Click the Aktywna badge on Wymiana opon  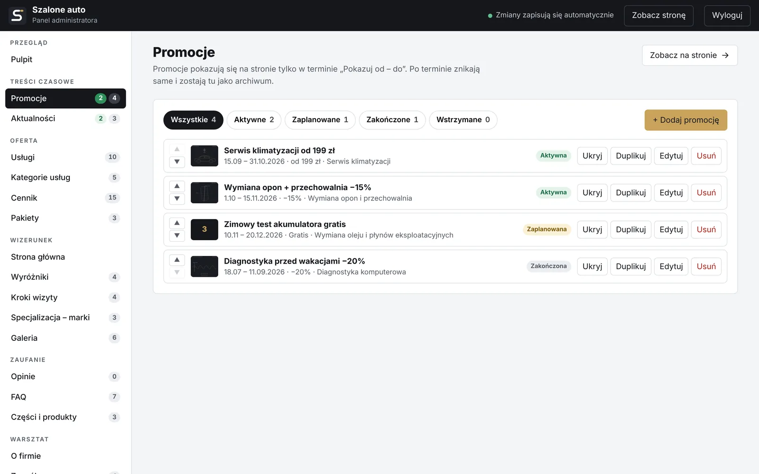tap(553, 192)
